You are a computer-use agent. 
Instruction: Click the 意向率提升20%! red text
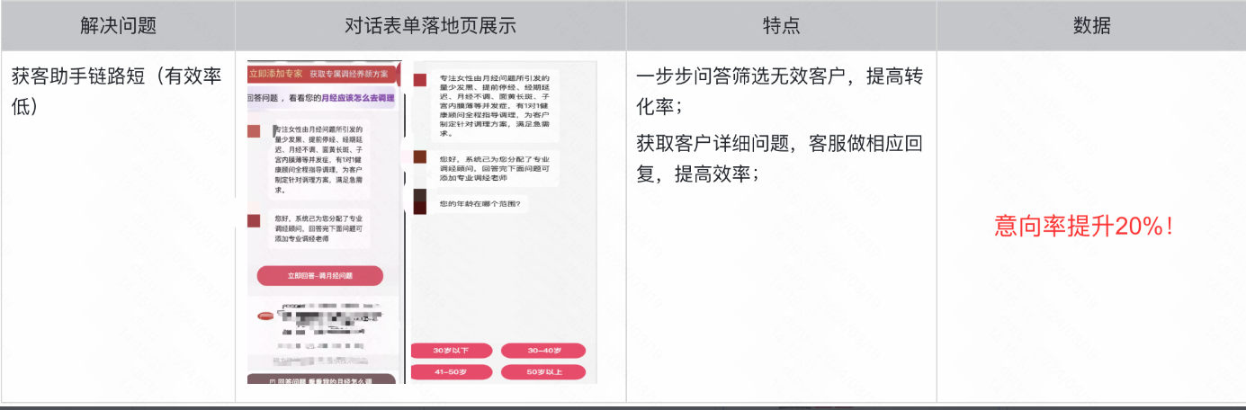[1084, 227]
